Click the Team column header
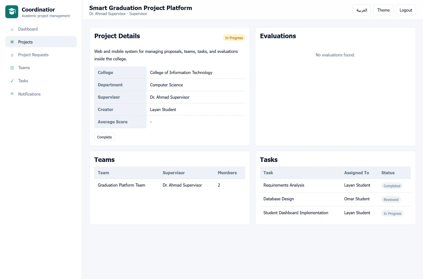This screenshot has height=279, width=423. click(103, 173)
